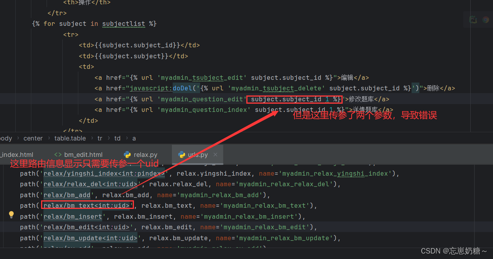Click the underlined myadmin_tsubject_edit URL name
This screenshot has width=493, height=259.
[202, 77]
